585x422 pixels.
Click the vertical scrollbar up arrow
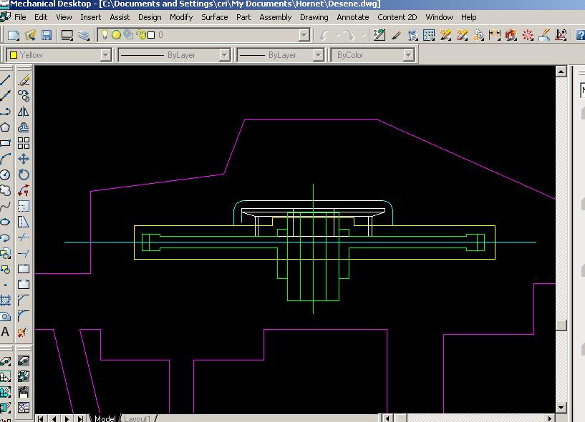(x=561, y=72)
